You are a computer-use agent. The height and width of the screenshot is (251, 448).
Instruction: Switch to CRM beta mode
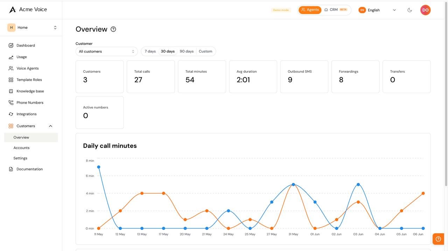(336, 10)
